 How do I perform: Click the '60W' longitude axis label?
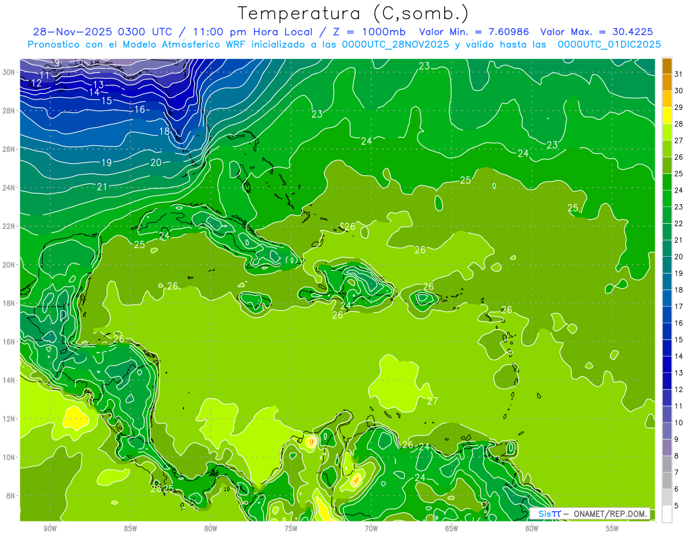[x=532, y=528]
